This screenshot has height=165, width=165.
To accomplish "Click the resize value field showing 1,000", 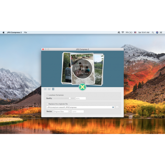I will pos(78,112).
